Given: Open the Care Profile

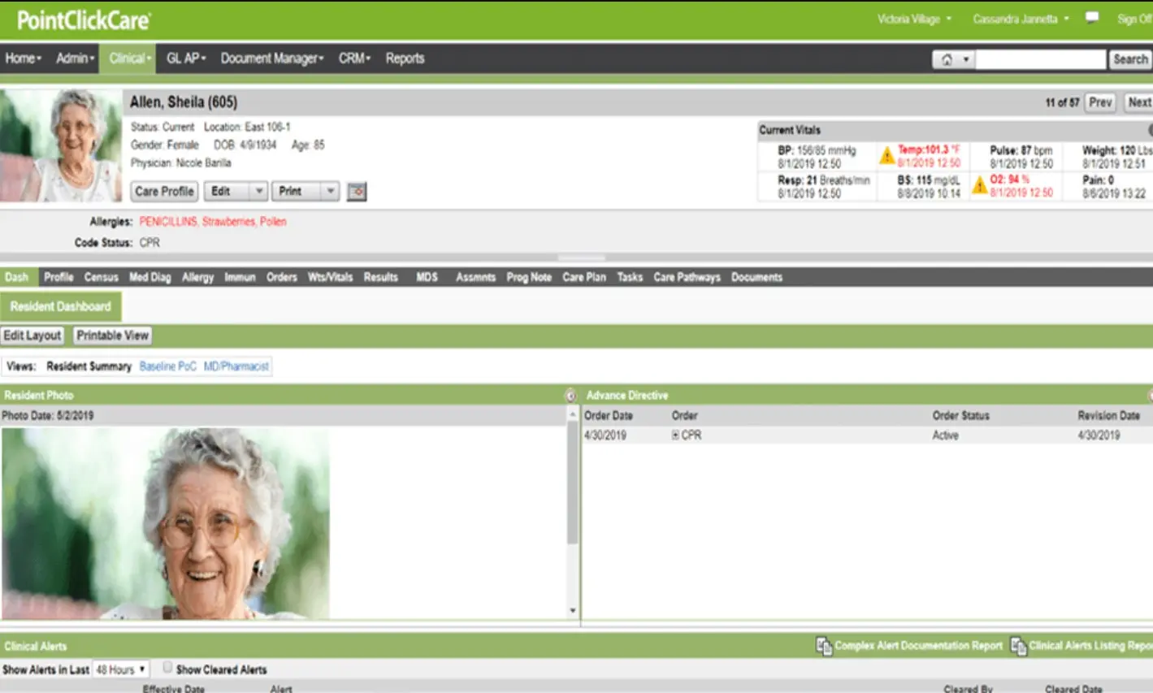Looking at the screenshot, I should click(163, 191).
